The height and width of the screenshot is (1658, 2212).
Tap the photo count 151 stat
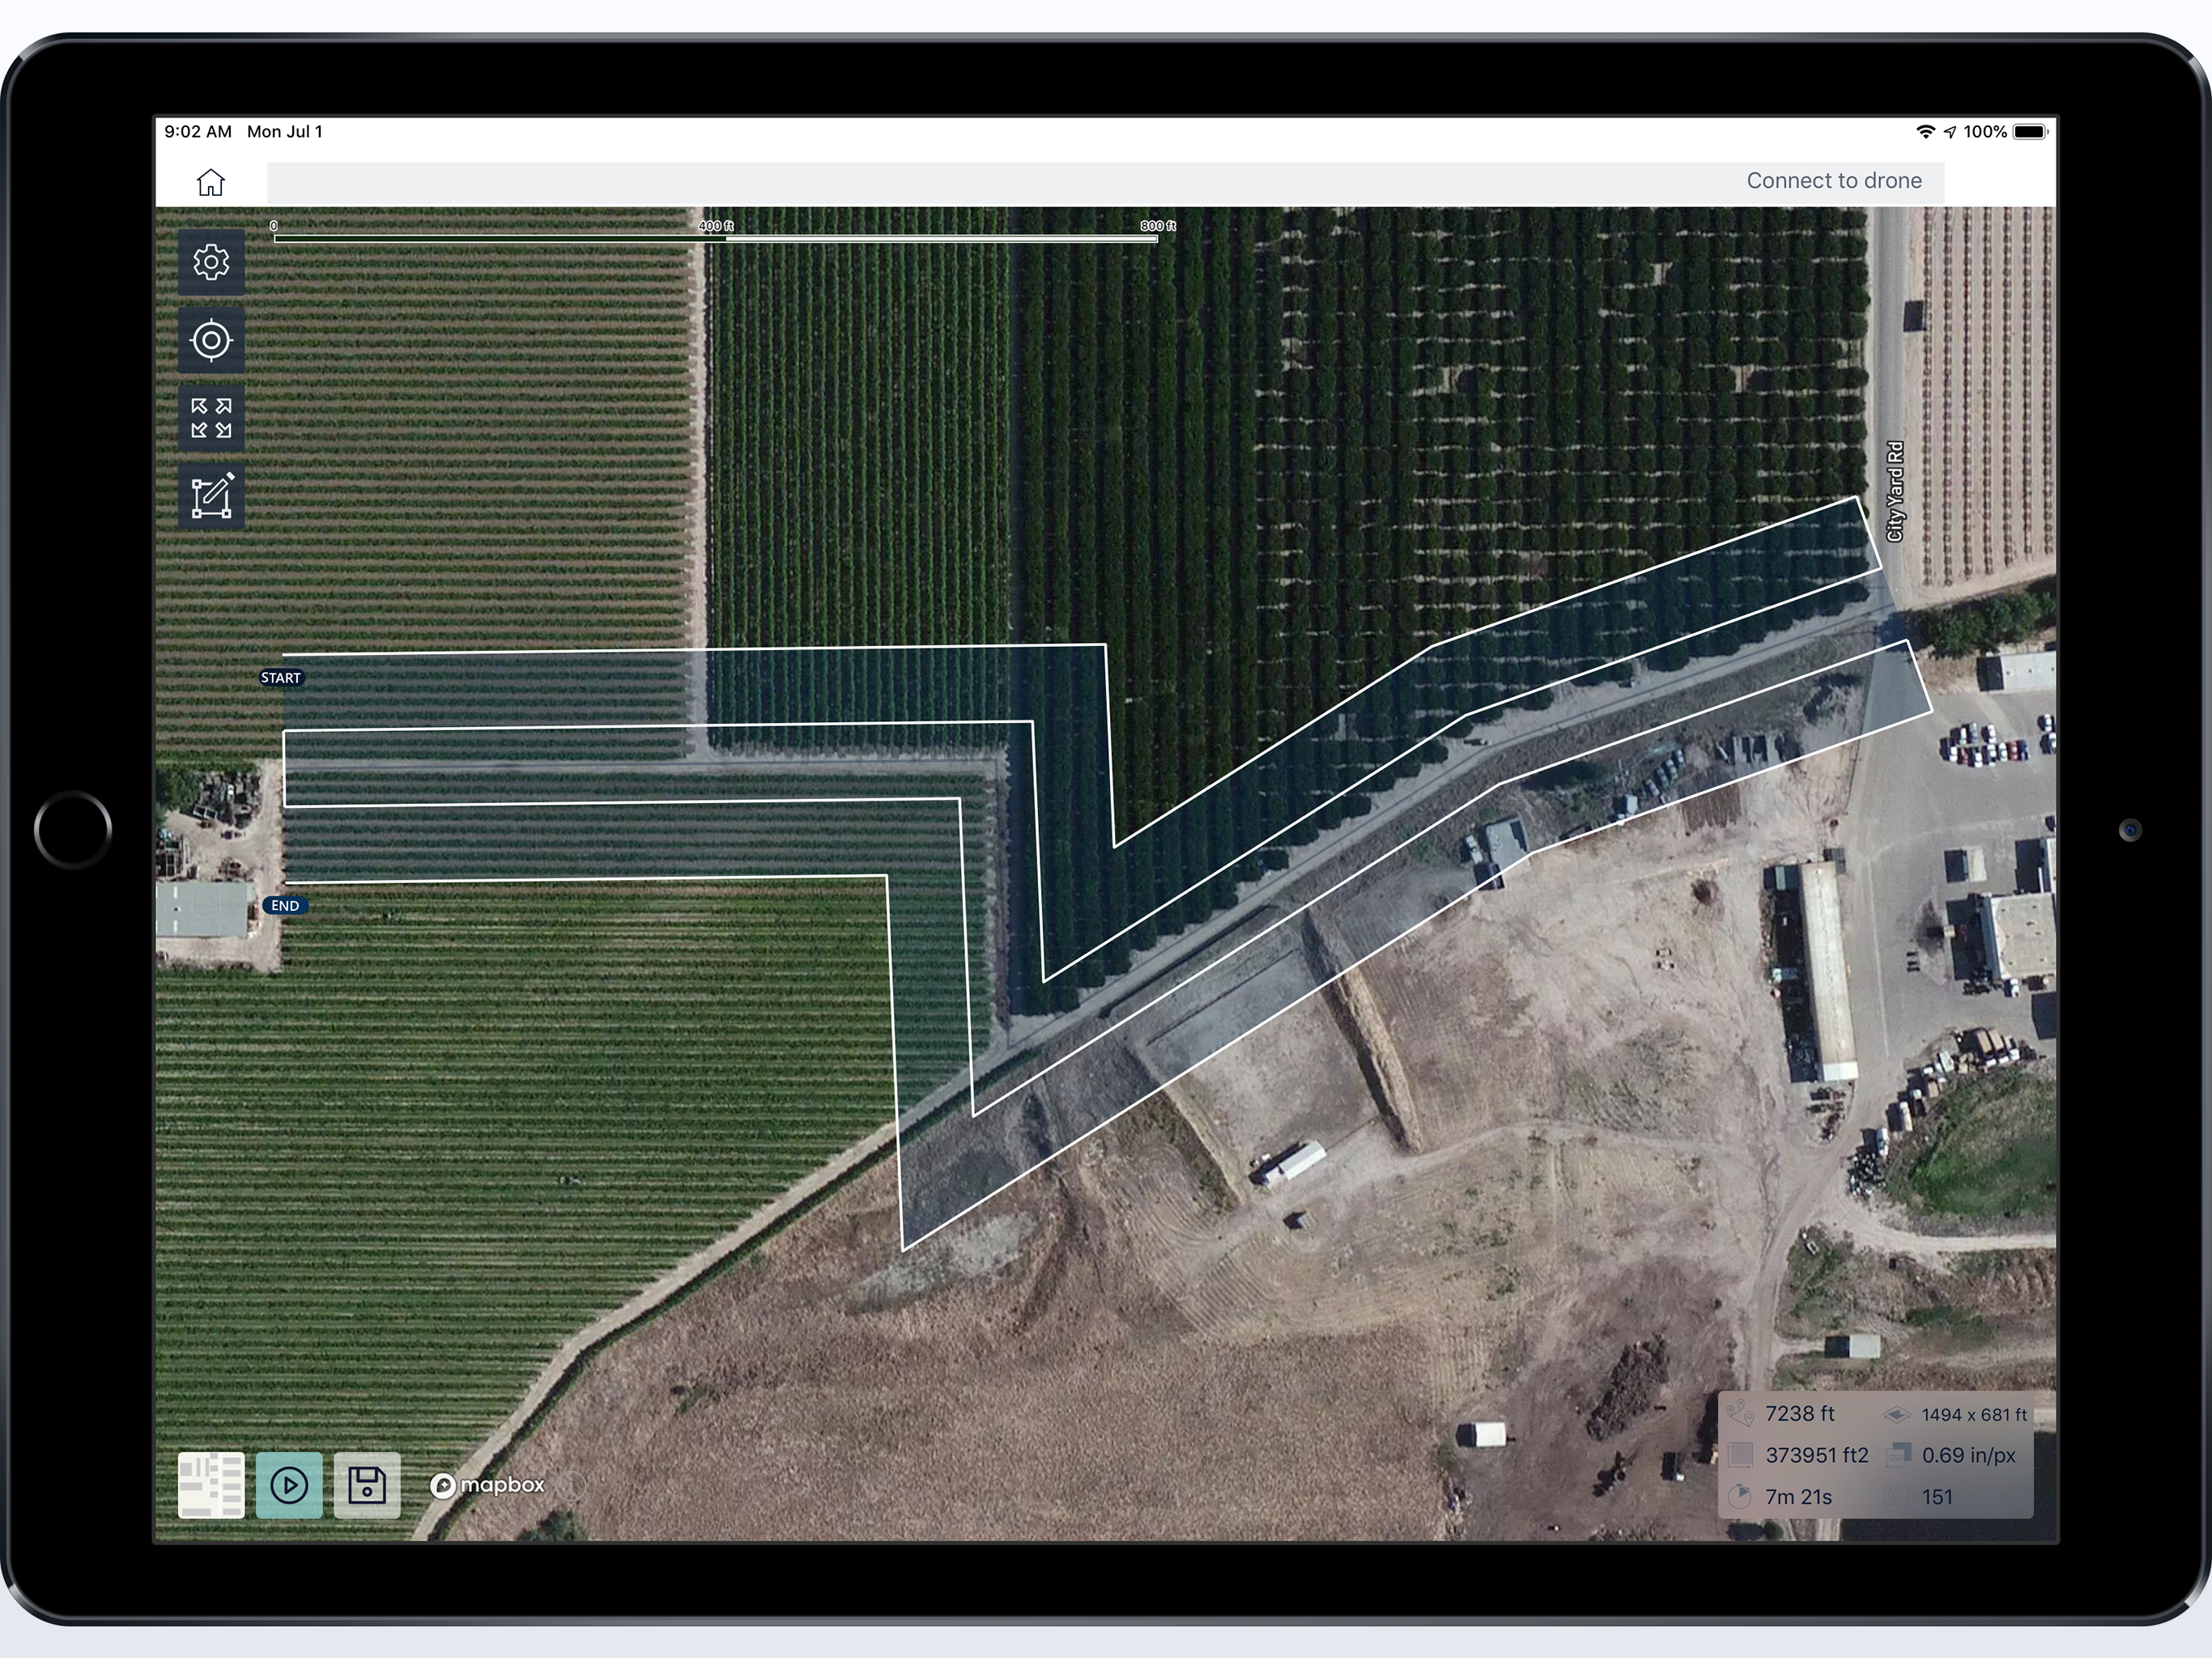(x=1937, y=1497)
